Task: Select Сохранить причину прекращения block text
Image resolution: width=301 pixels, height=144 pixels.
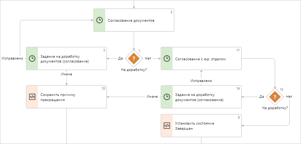Action: [58, 97]
